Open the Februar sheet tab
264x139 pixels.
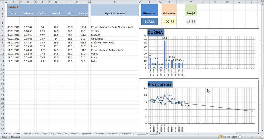point(27,134)
